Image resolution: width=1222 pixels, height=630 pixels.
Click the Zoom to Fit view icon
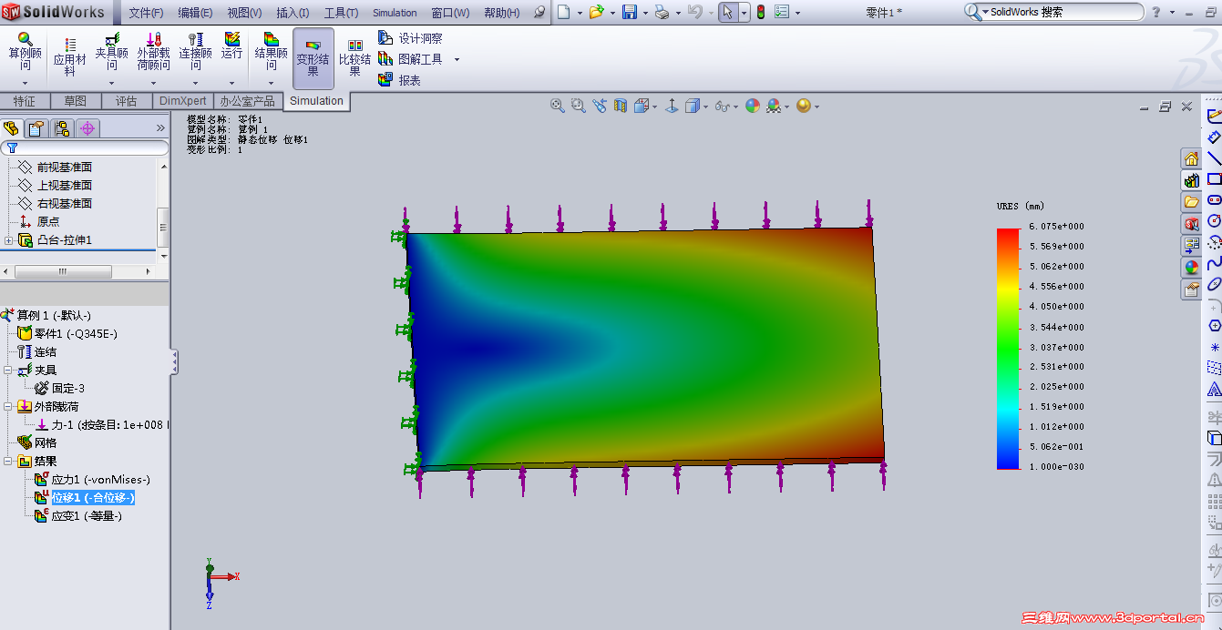(x=558, y=106)
